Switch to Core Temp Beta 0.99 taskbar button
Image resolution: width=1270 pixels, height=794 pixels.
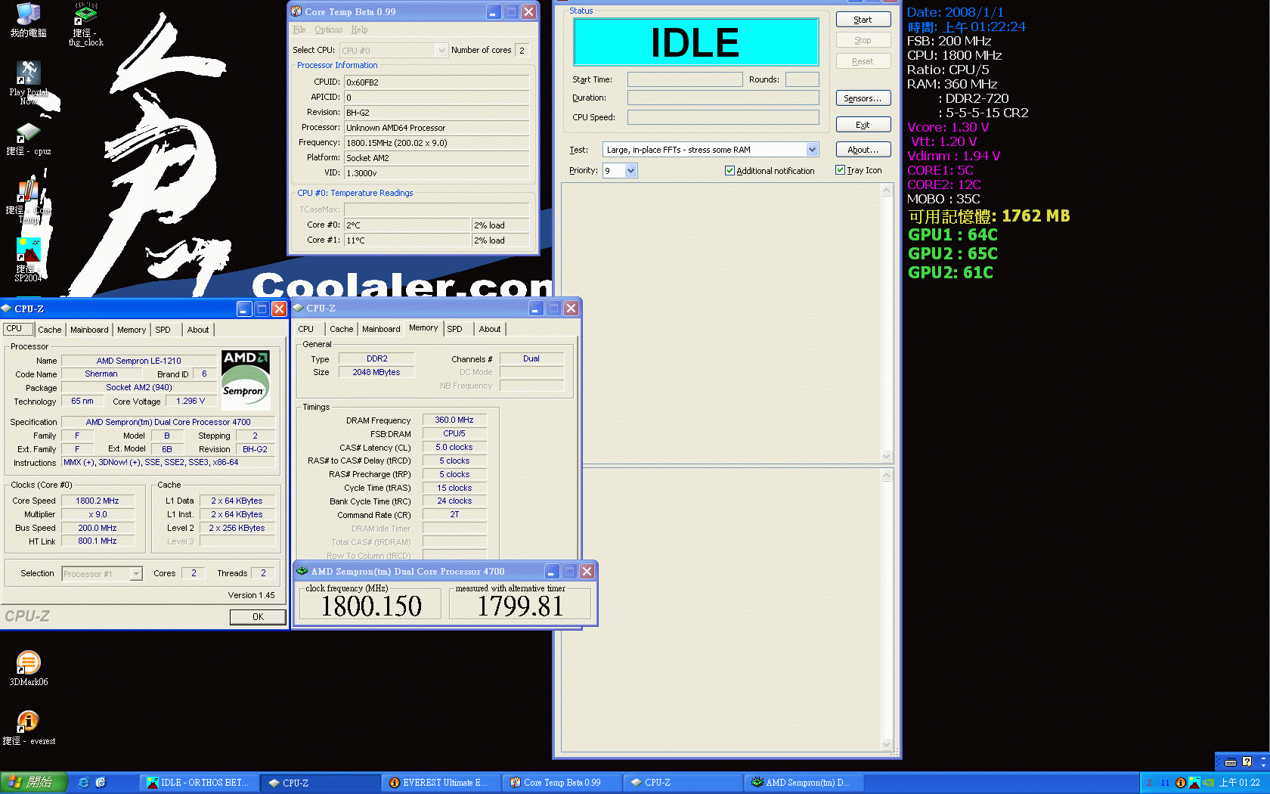[x=562, y=783]
